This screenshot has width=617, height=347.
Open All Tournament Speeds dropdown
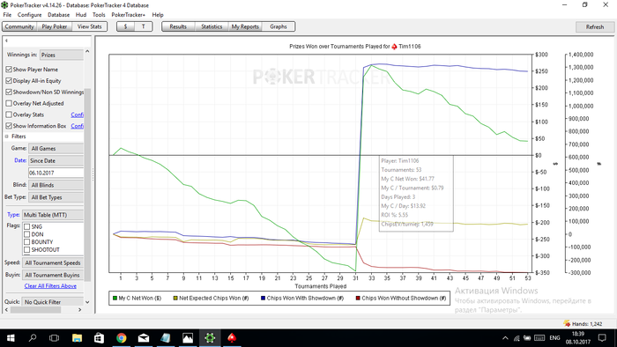click(x=53, y=263)
